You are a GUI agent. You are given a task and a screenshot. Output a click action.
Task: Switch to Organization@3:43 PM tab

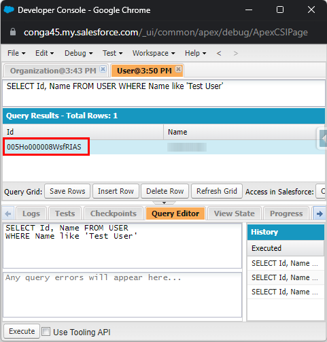coord(53,71)
